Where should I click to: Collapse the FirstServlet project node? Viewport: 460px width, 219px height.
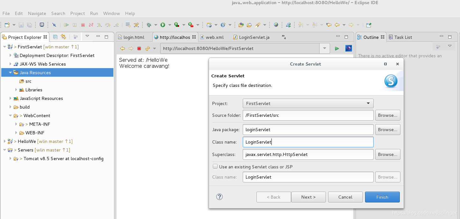pyautogui.click(x=4, y=47)
